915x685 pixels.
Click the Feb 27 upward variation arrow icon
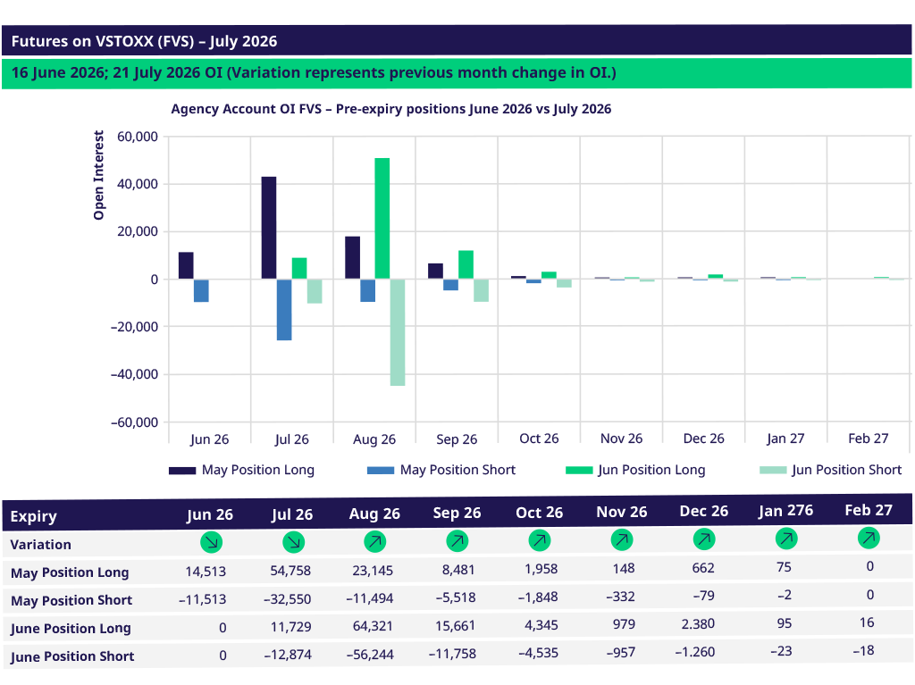point(869,538)
